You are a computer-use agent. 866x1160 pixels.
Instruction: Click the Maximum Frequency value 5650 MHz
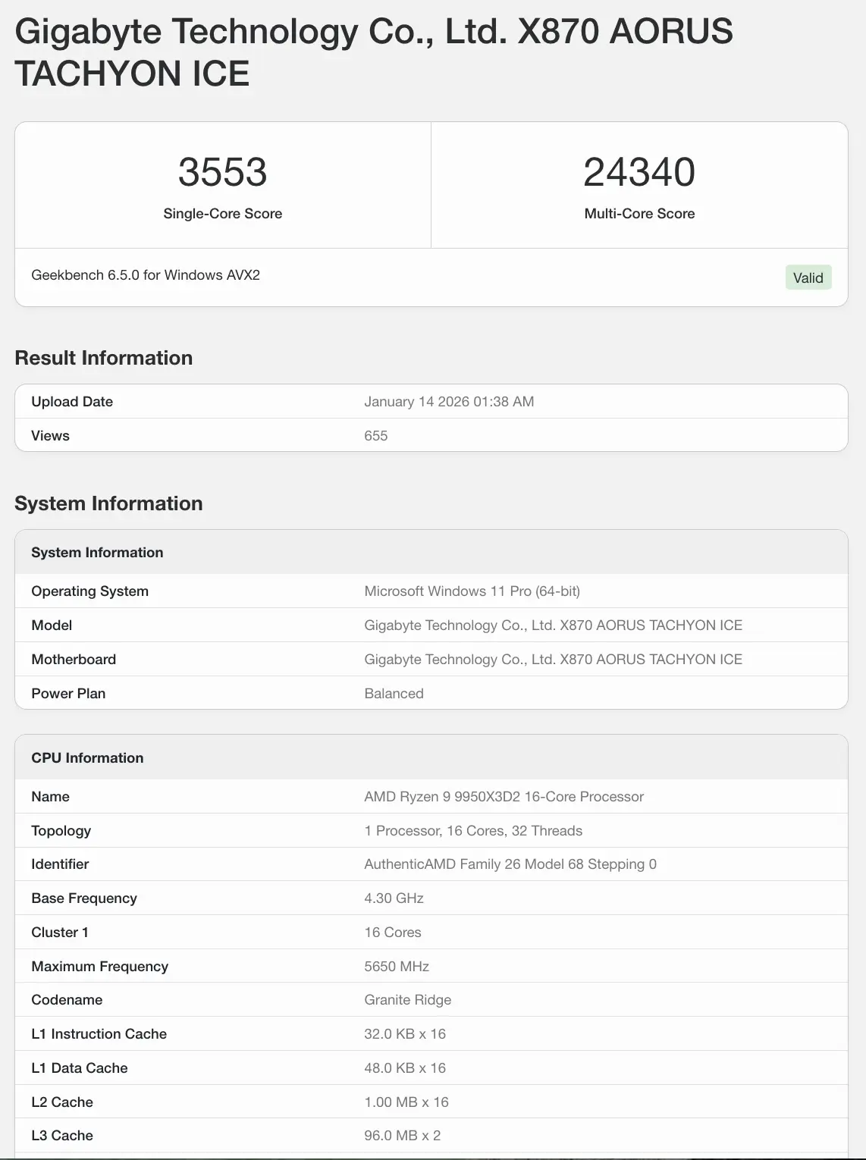397,967
